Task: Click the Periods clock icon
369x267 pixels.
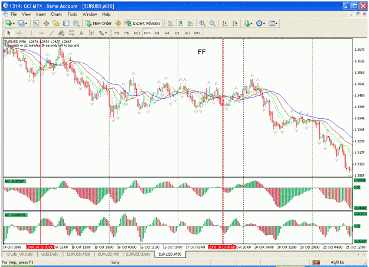Action: 259,23
